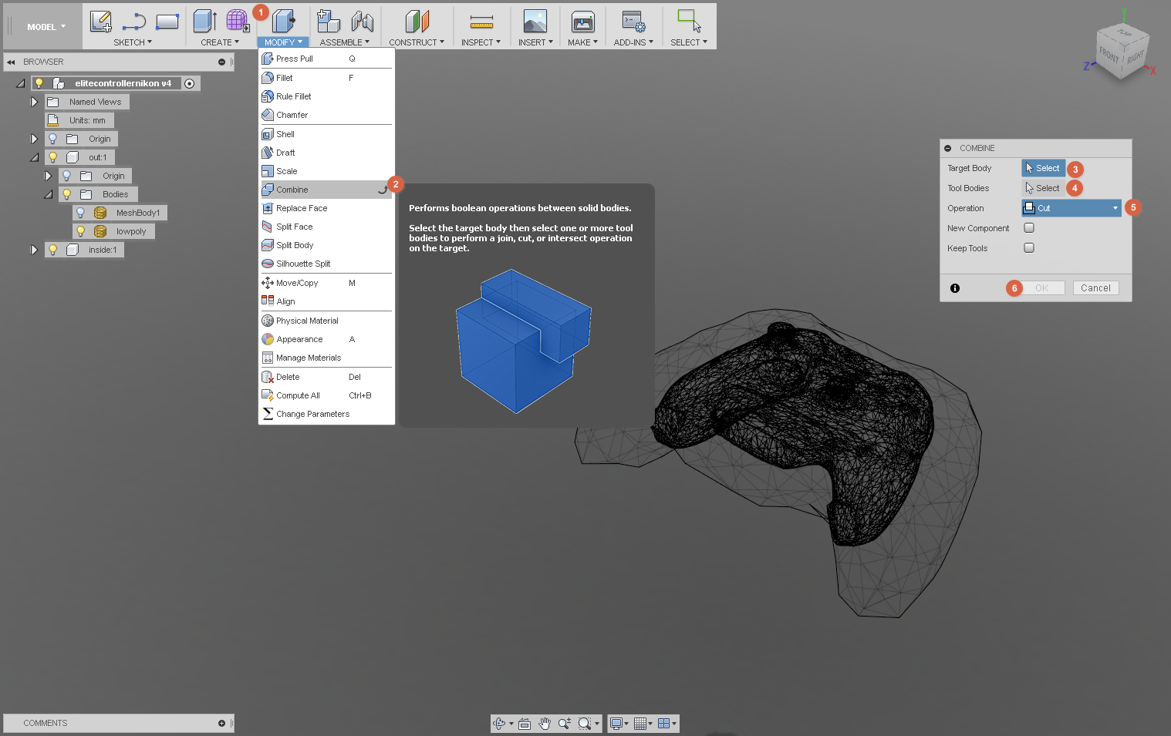This screenshot has height=736, width=1171.
Task: Select Units: mm tree item
Action: coord(80,120)
